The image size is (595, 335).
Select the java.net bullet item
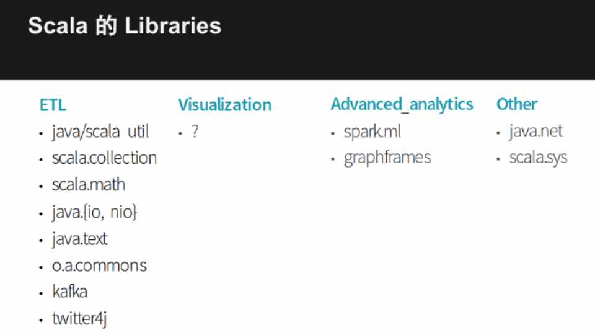coord(536,132)
